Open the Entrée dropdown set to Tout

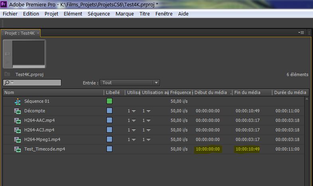[x=130, y=82]
